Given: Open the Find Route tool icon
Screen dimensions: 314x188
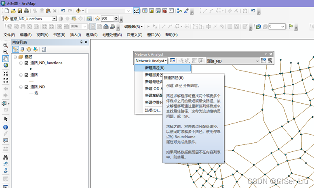Looking at the screenshot, I should tap(6, 164).
